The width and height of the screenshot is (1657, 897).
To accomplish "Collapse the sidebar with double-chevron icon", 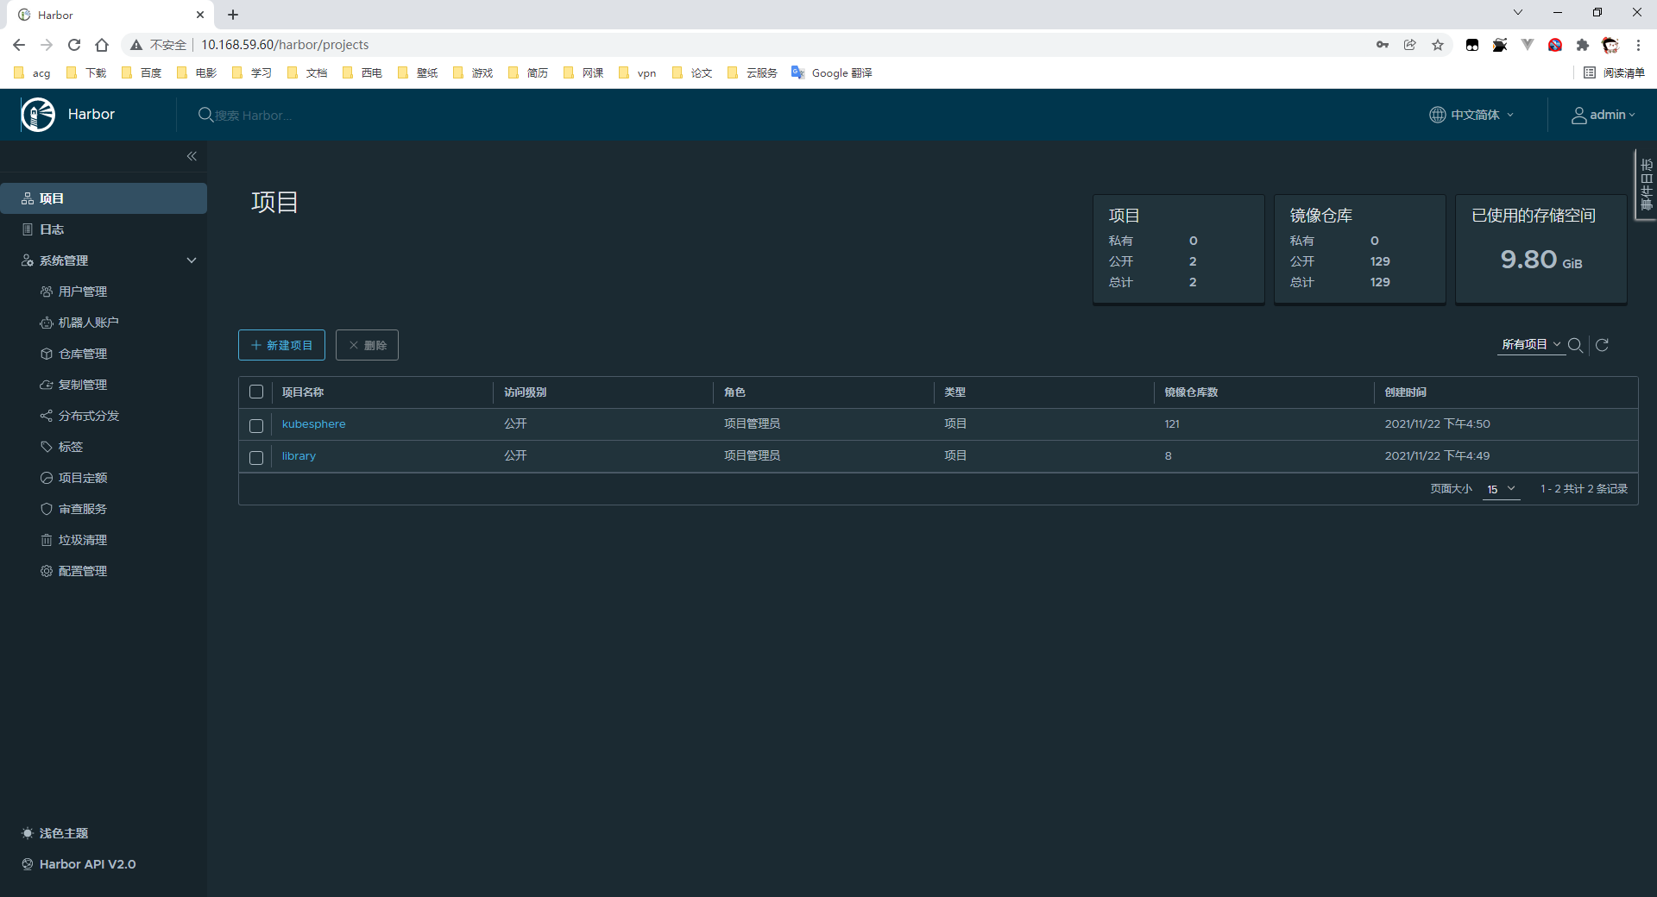I will pos(192,156).
